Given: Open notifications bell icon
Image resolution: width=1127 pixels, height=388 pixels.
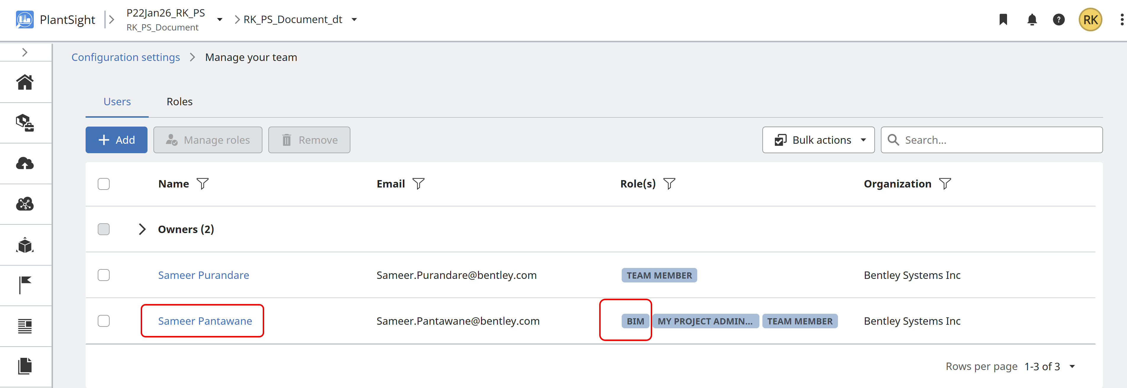Looking at the screenshot, I should click(1032, 20).
